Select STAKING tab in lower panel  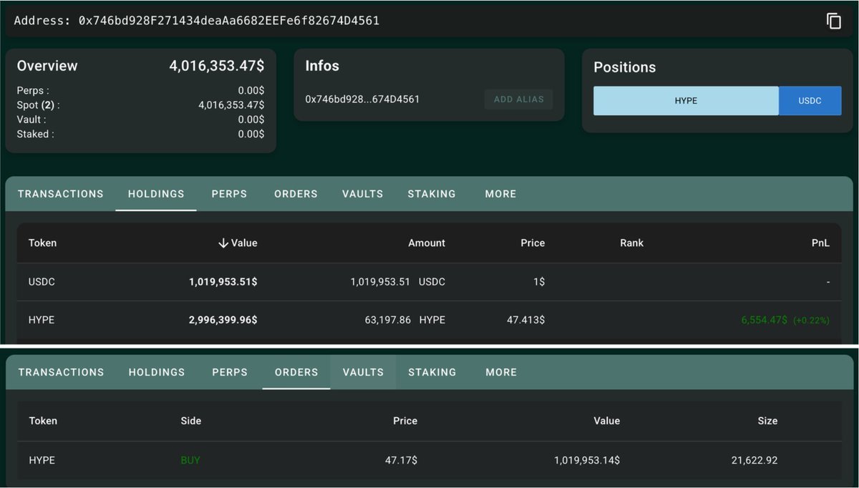[432, 372]
